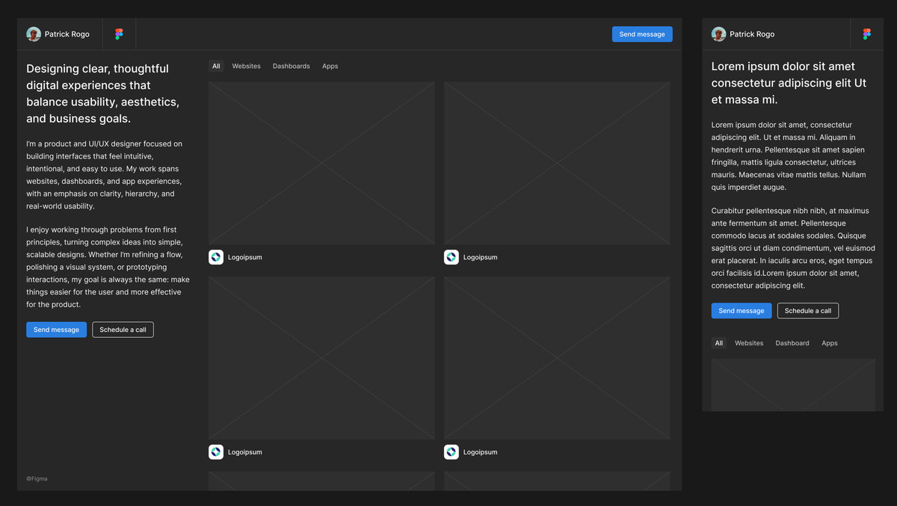
Task: Open second-row right project image placeholder
Action: click(x=557, y=358)
